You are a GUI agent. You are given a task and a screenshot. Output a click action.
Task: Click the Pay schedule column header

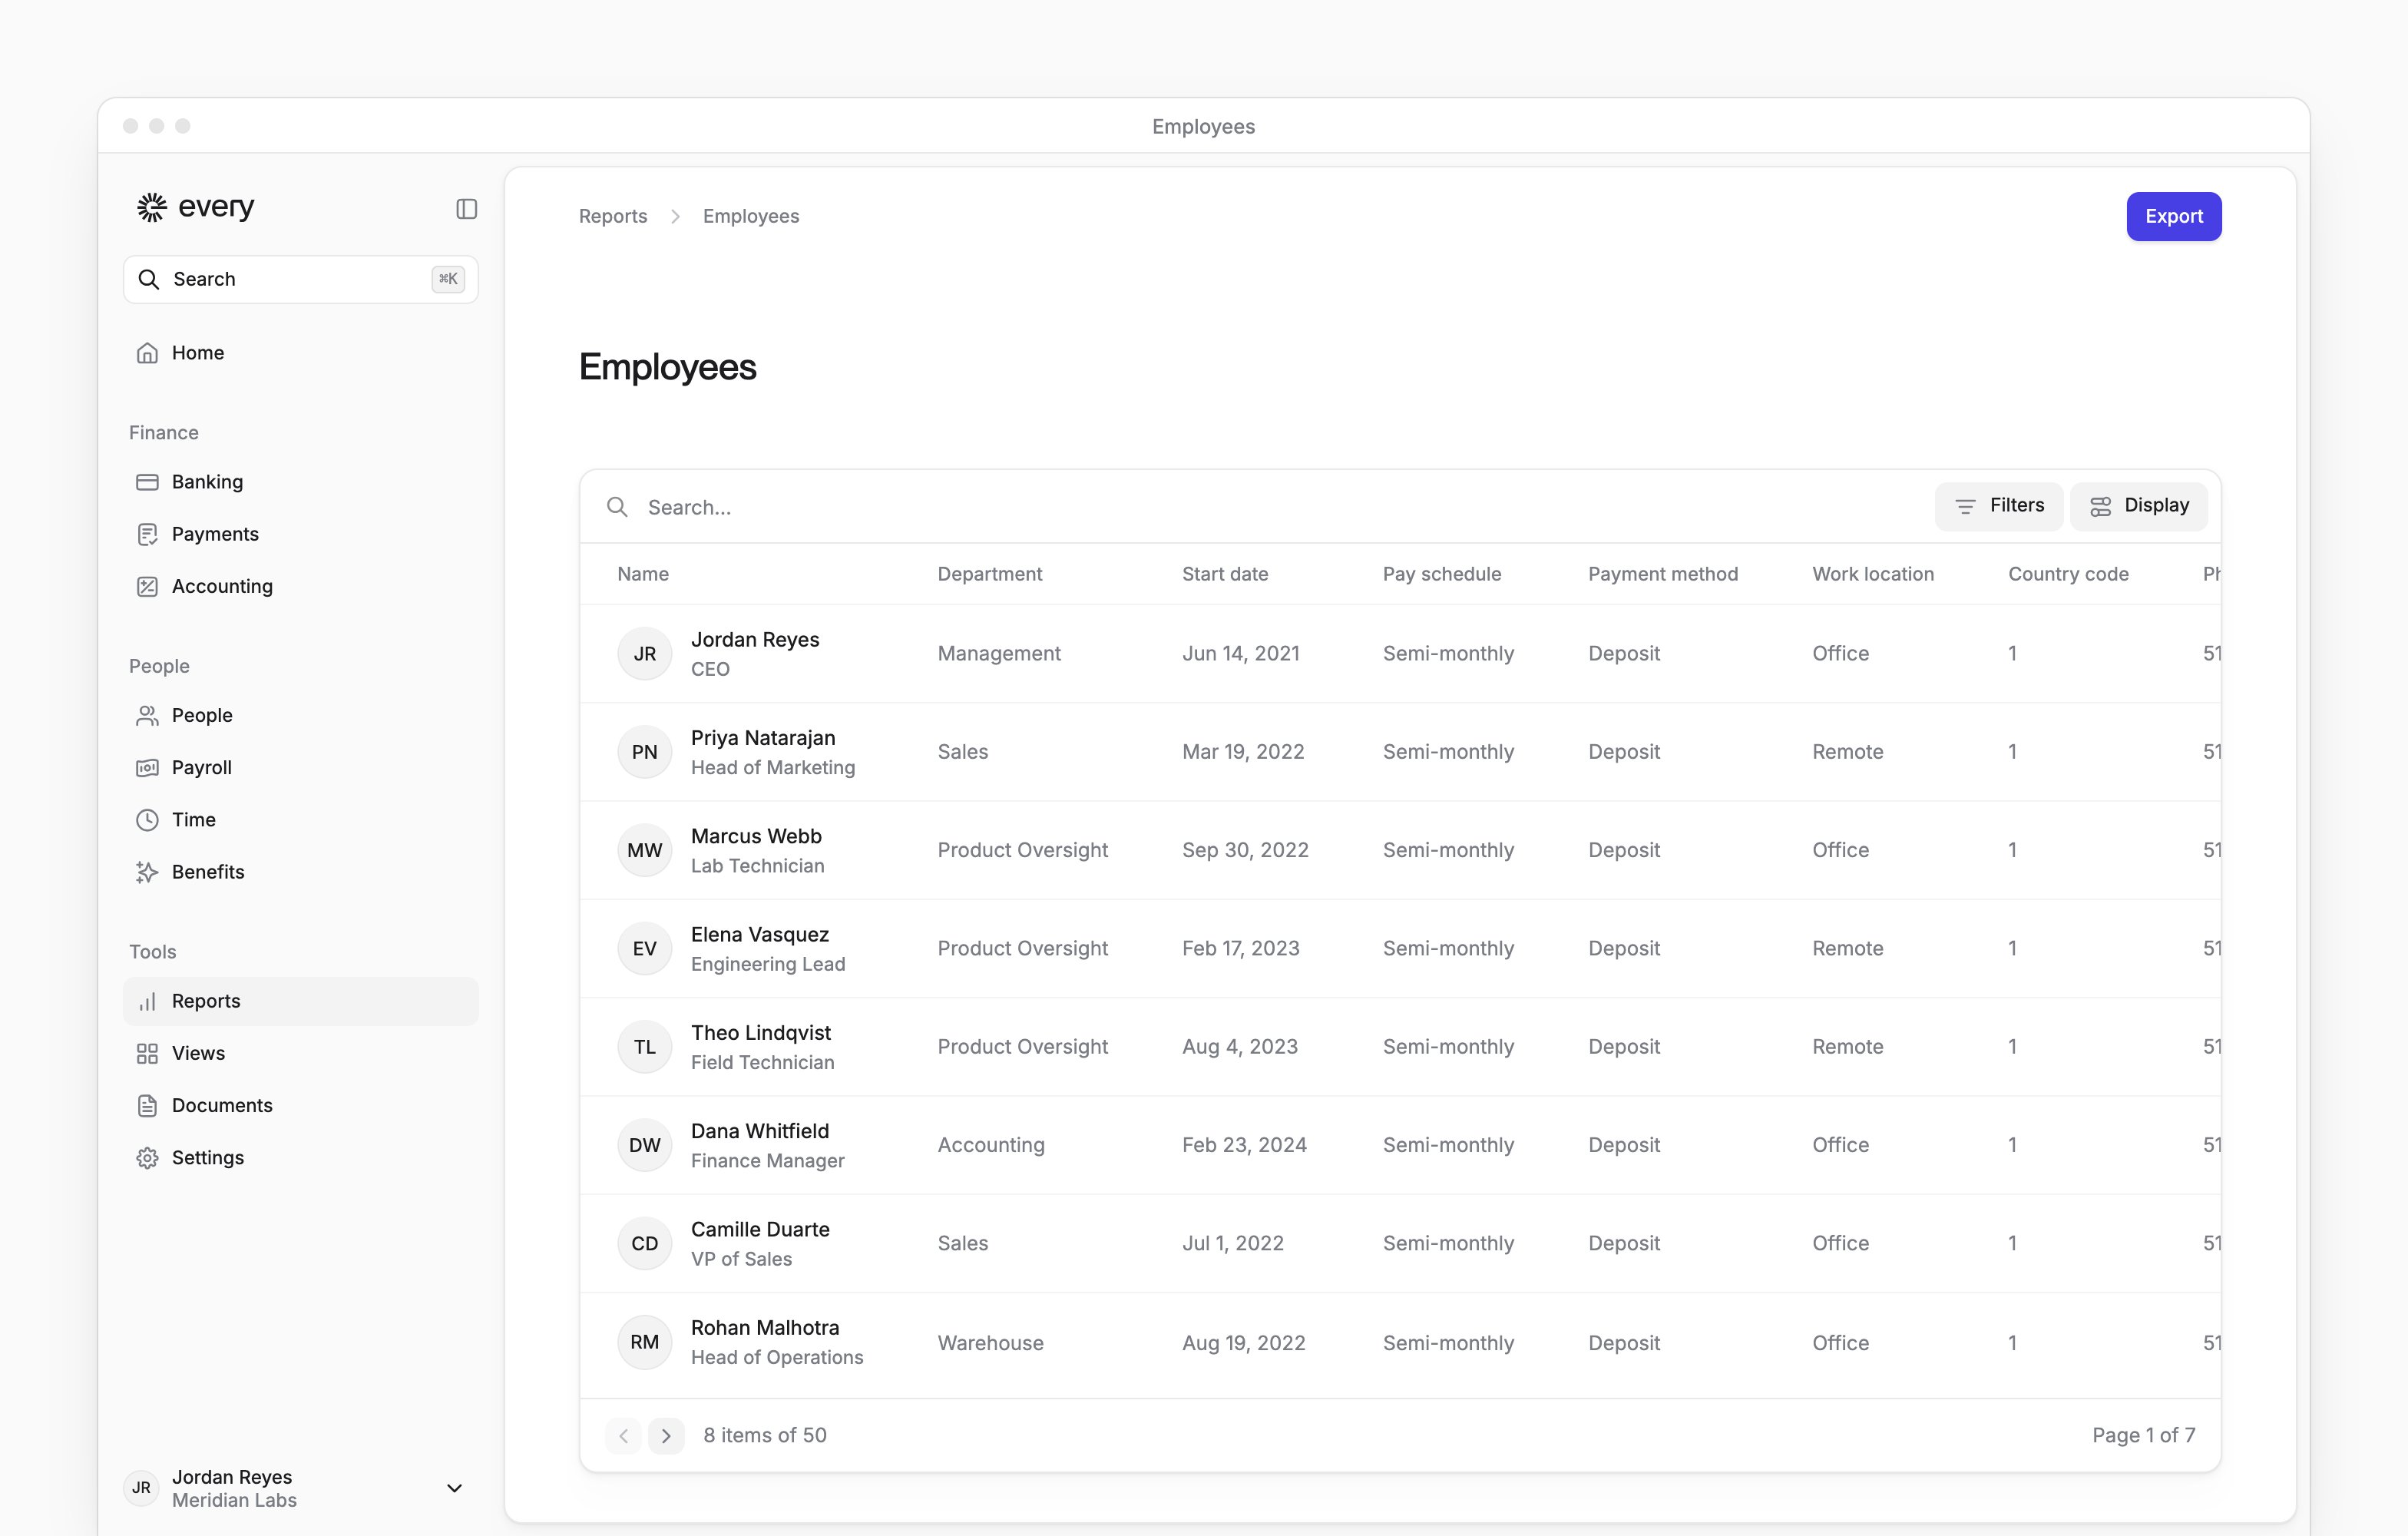pyautogui.click(x=1442, y=574)
